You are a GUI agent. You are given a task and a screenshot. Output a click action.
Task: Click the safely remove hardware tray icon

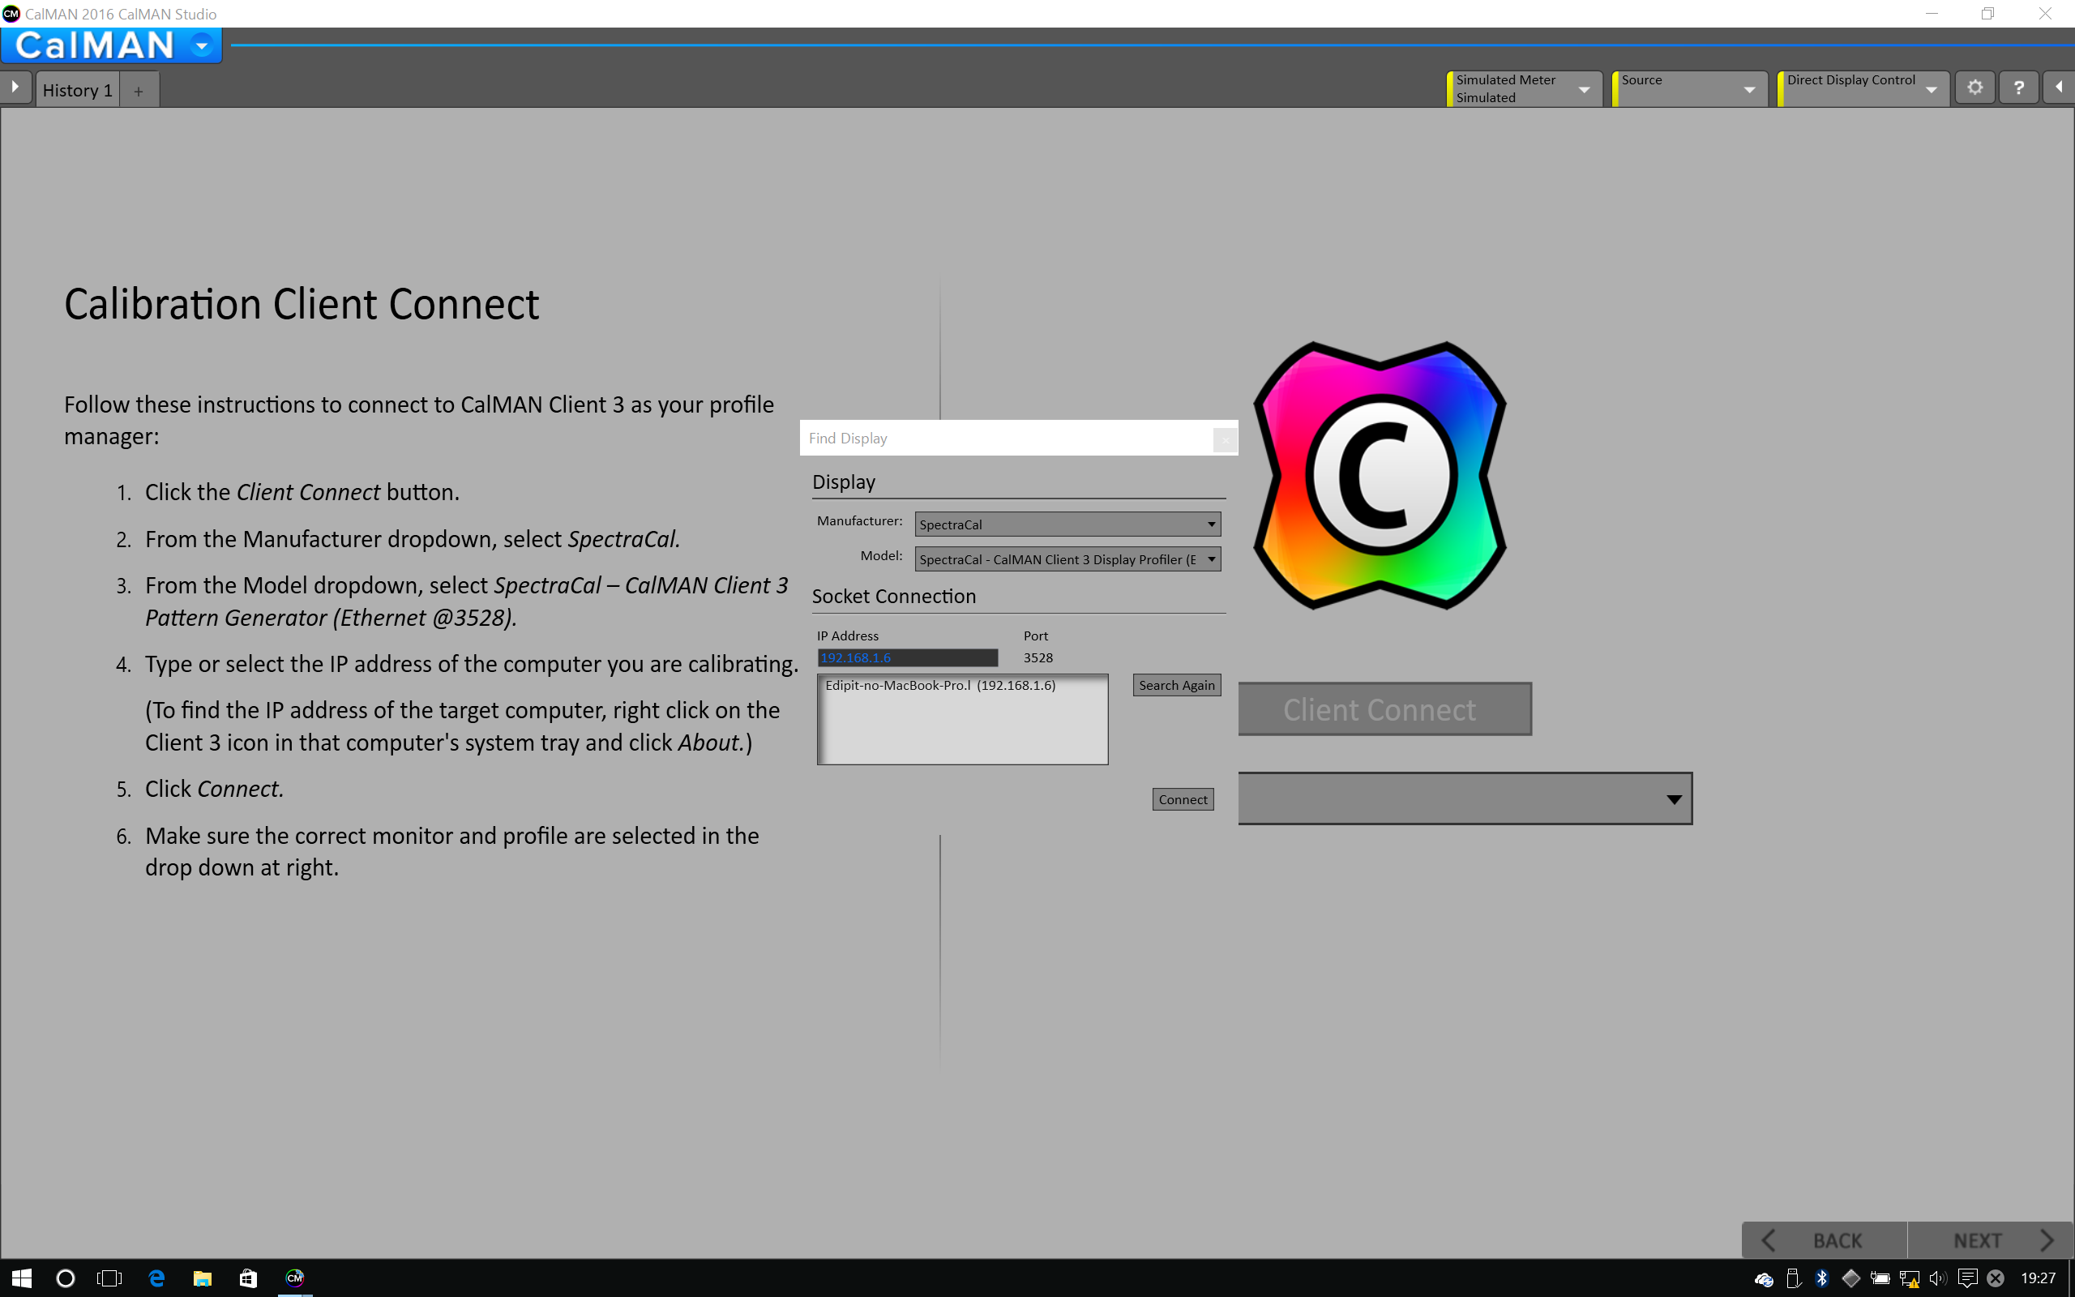coord(1793,1279)
